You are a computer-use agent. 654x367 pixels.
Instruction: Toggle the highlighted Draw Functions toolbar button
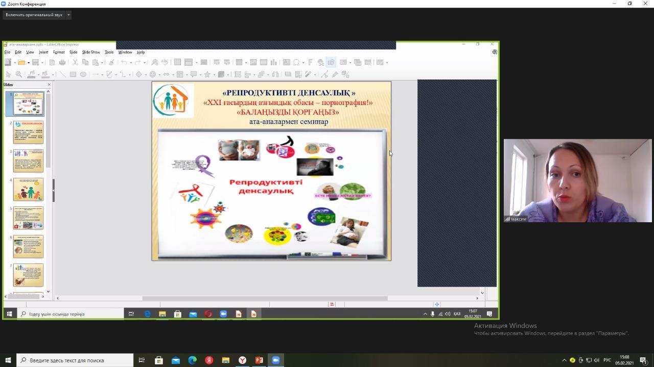pos(331,63)
